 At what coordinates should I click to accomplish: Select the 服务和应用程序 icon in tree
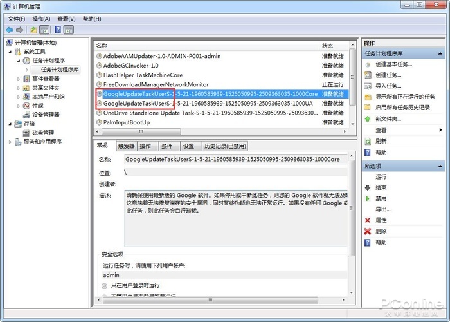[x=18, y=142]
